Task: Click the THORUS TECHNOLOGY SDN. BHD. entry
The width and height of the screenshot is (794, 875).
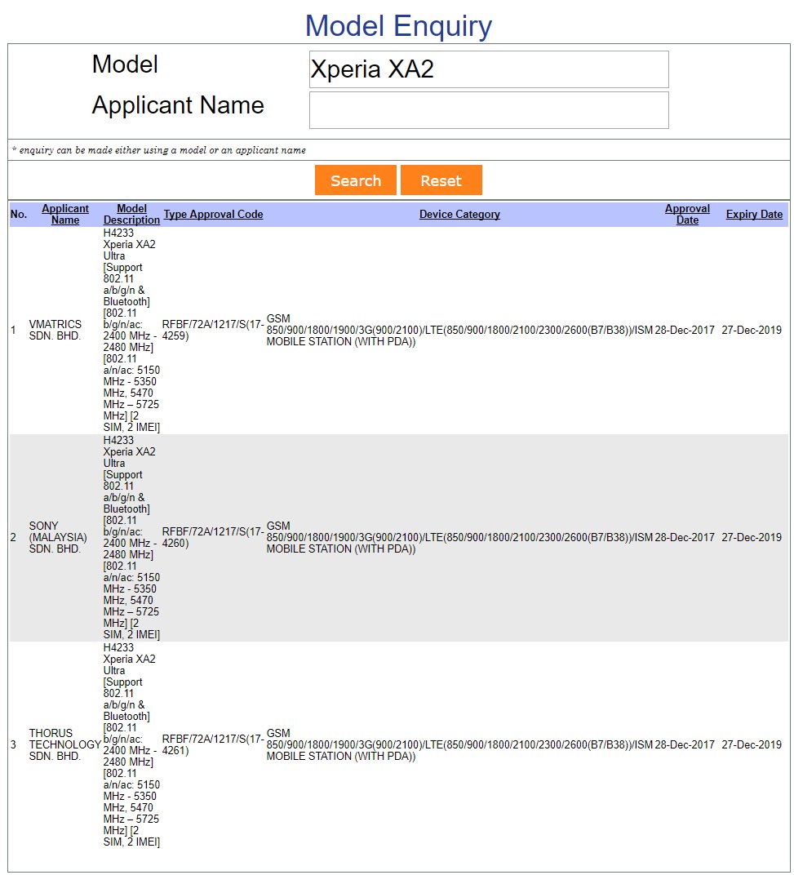Action: pos(64,744)
